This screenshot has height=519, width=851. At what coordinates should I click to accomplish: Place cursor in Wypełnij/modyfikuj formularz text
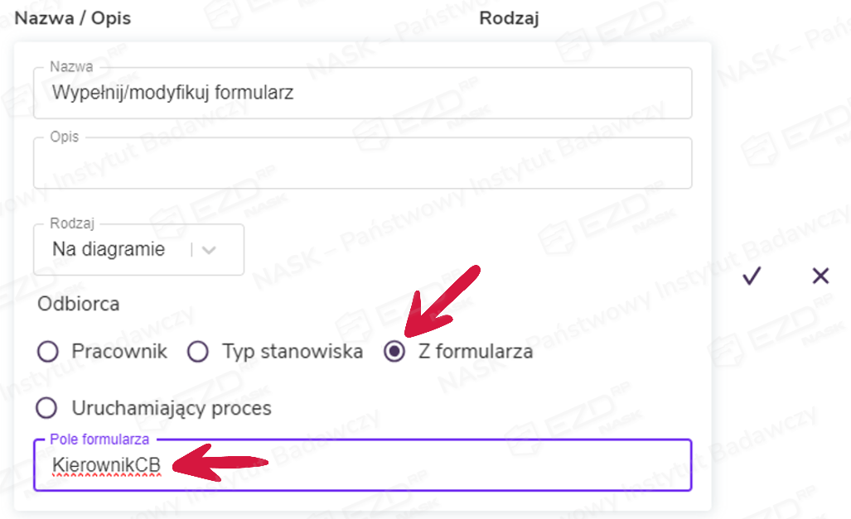coord(172,94)
